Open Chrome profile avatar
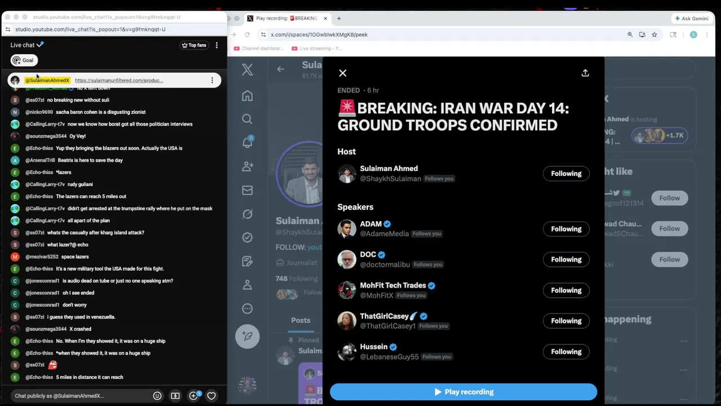This screenshot has width=721, height=406. [693, 34]
